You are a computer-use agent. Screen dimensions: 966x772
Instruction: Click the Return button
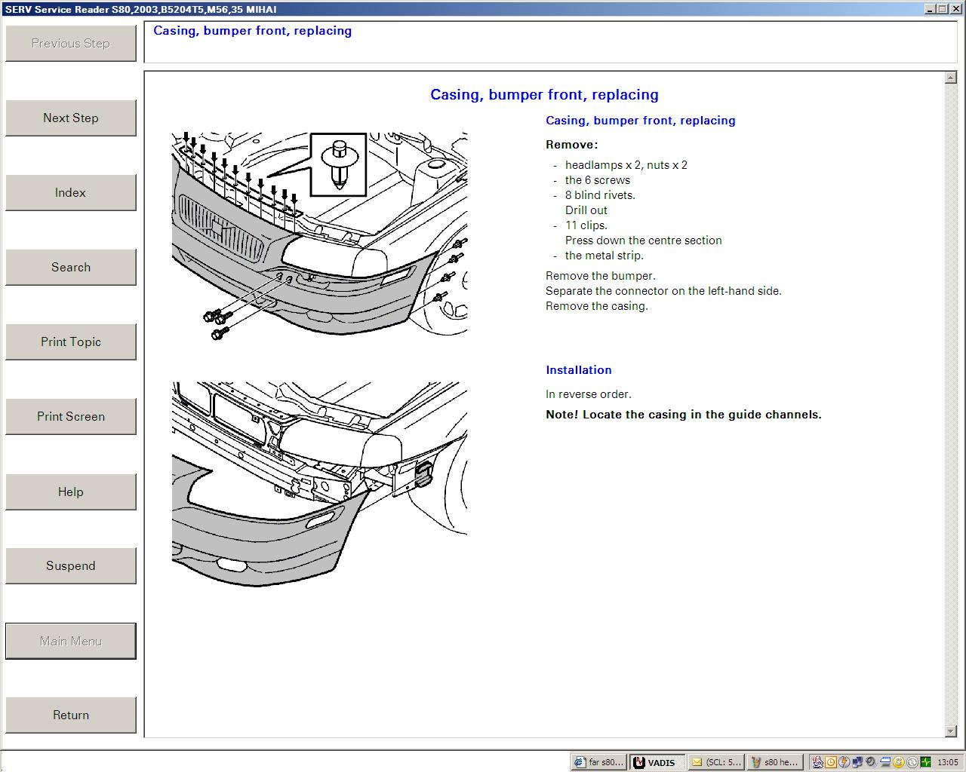pos(71,715)
